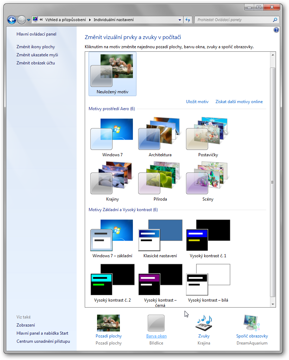The height and width of the screenshot is (360, 289).
Task: Click the help question mark icon
Action: click(276, 30)
